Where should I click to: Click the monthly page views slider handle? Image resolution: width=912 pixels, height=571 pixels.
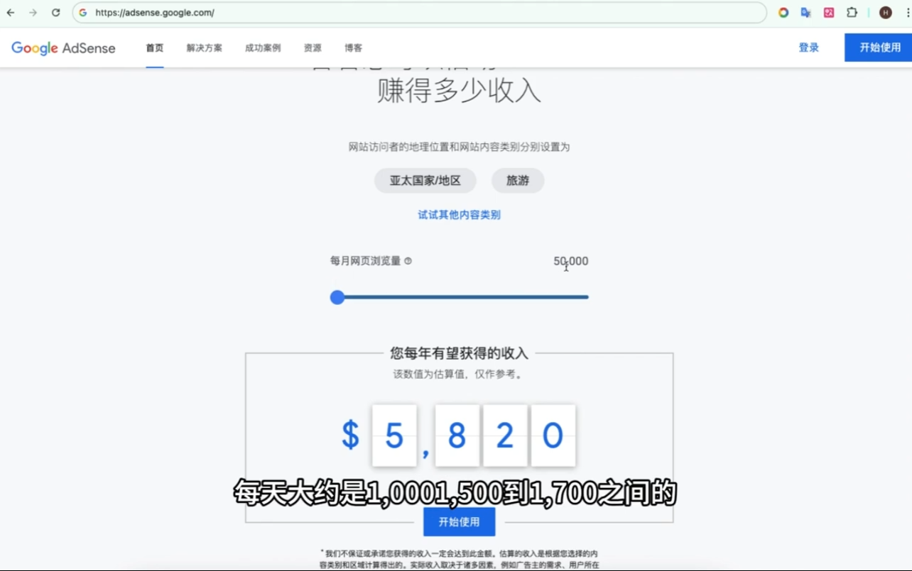[x=337, y=297]
